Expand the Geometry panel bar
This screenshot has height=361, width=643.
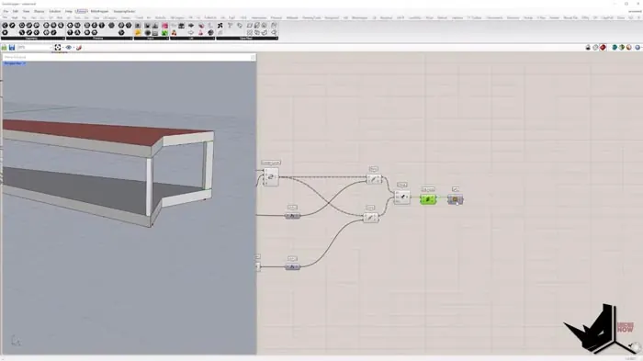(x=33, y=39)
